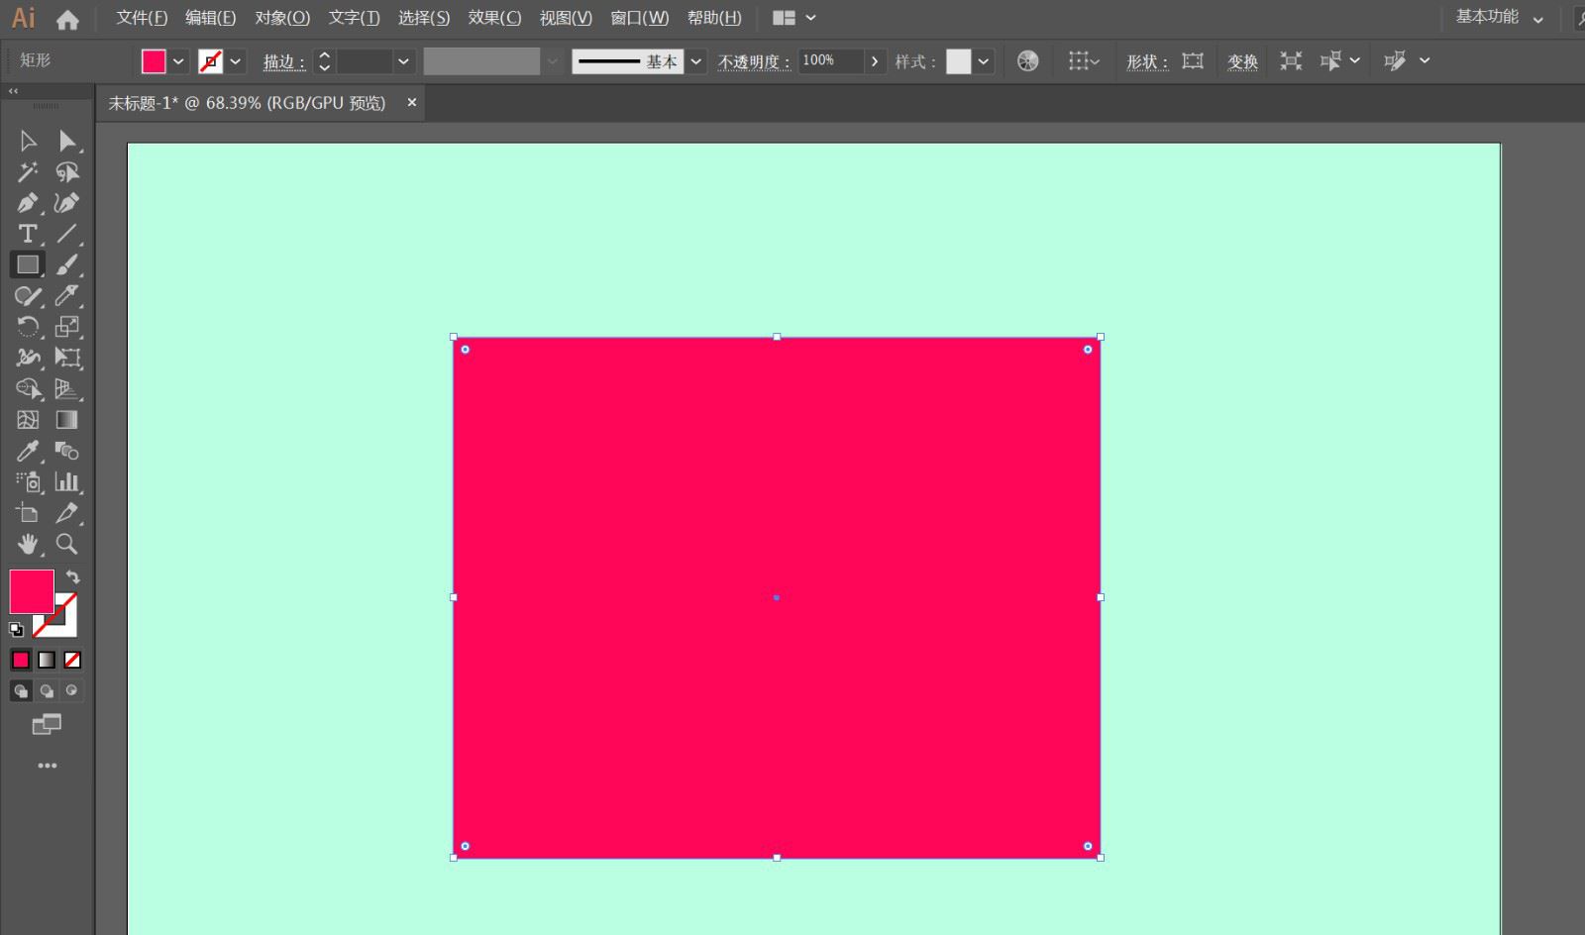Open the 样式 graphic style dropdown
This screenshot has height=935, width=1585.
(983, 61)
